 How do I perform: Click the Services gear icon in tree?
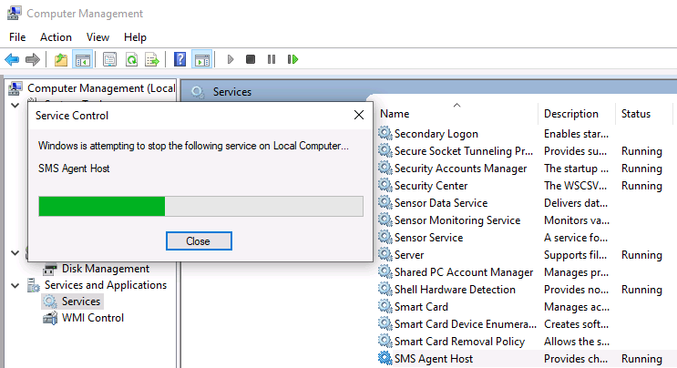pos(50,302)
